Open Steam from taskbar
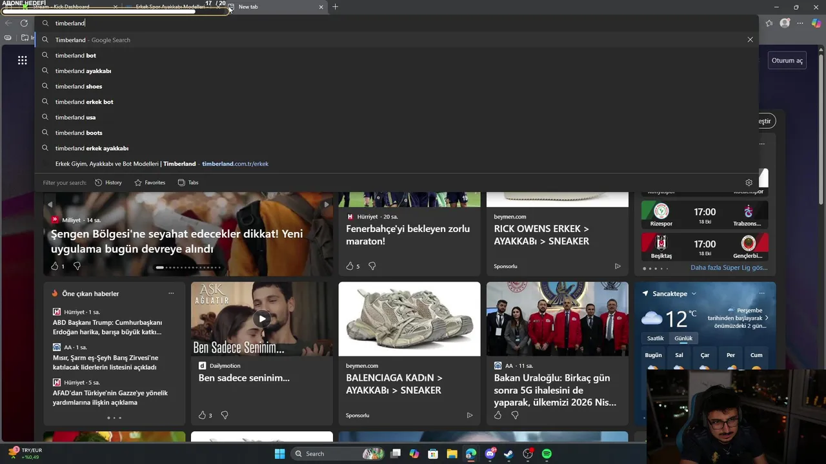 tap(509, 454)
